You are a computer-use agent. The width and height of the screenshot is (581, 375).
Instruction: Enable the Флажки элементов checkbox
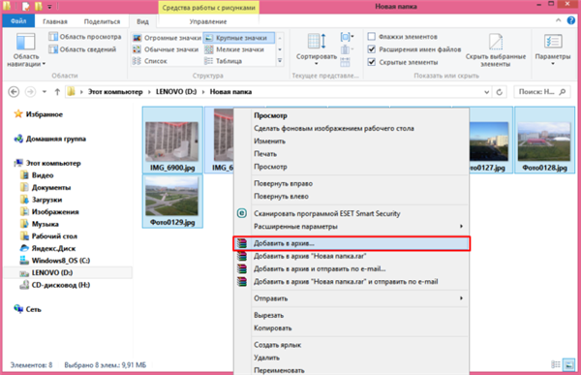click(x=371, y=37)
